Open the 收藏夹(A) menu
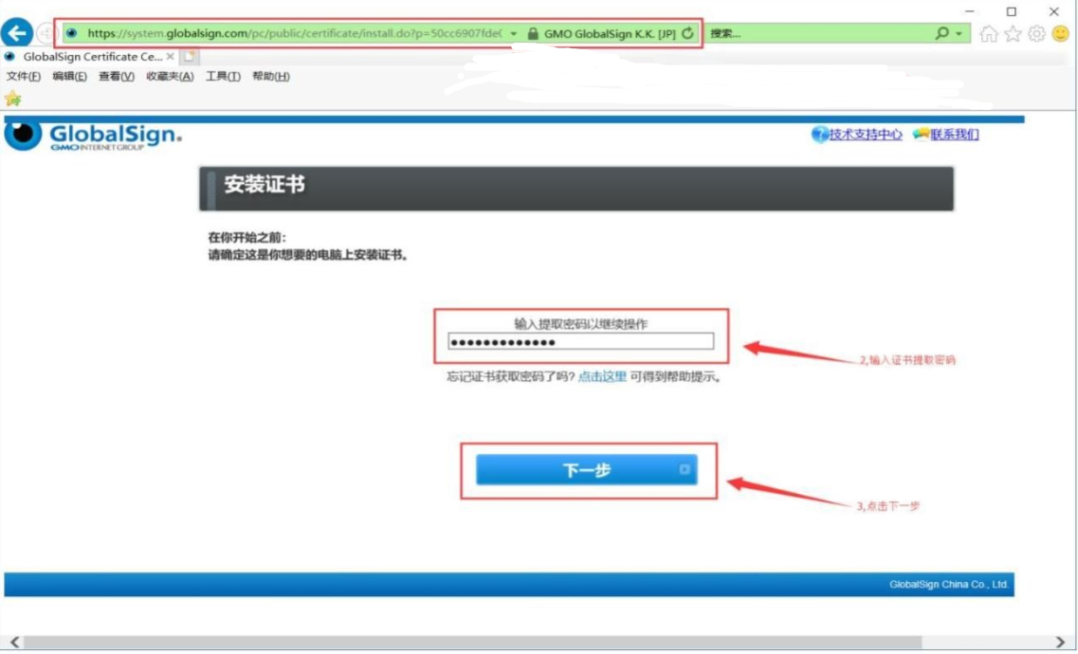The height and width of the screenshot is (654, 1078). tap(170, 76)
